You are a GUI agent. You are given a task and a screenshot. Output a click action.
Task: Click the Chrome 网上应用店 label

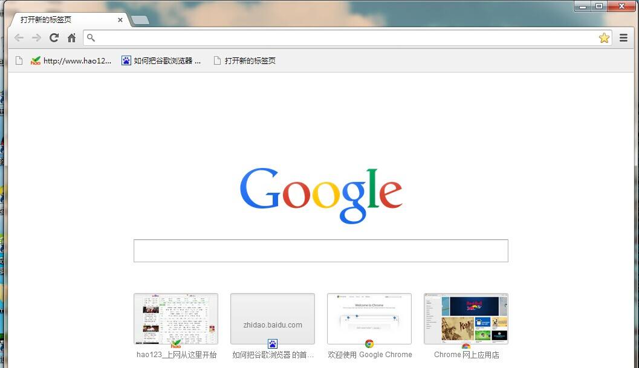467,355
